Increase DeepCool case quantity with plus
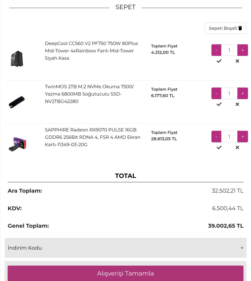251x281 pixels. (x=242, y=50)
